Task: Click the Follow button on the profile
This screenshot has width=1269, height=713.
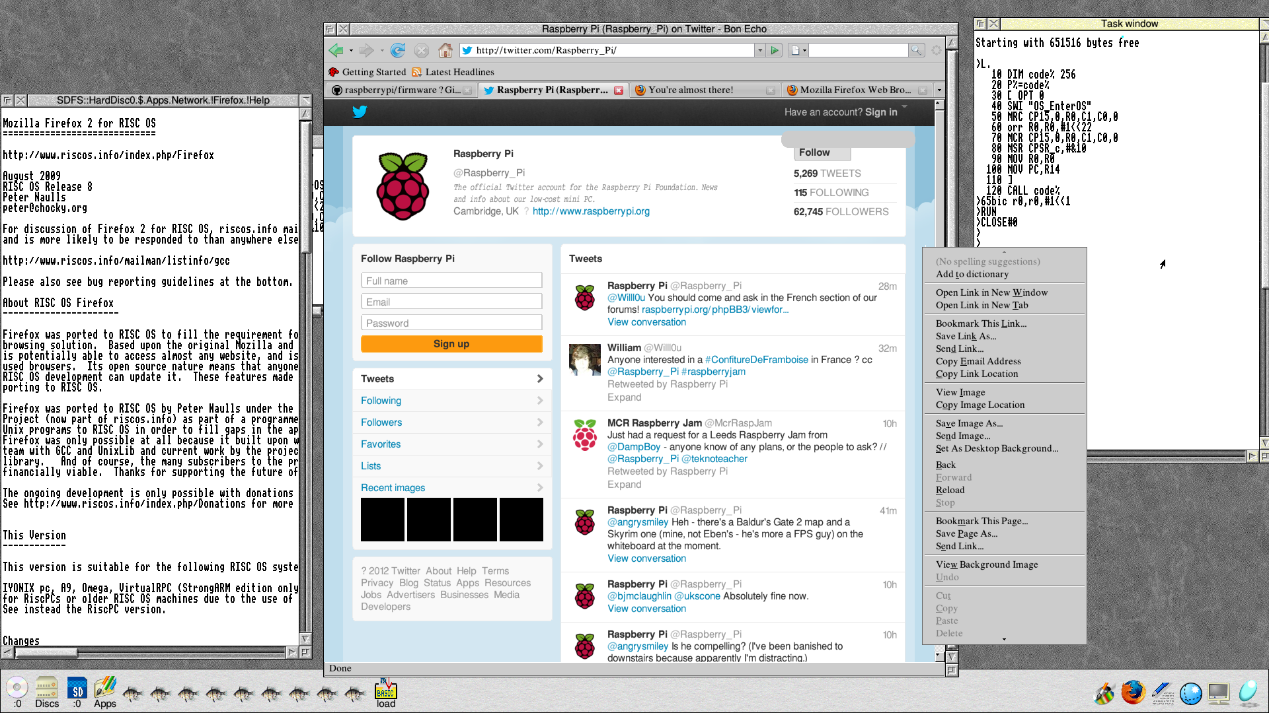Action: coord(822,153)
